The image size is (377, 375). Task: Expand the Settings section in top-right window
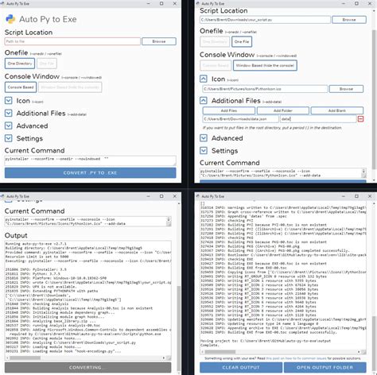click(x=204, y=151)
